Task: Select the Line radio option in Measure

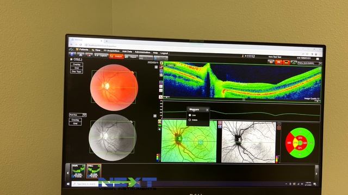Action: [x=190, y=115]
